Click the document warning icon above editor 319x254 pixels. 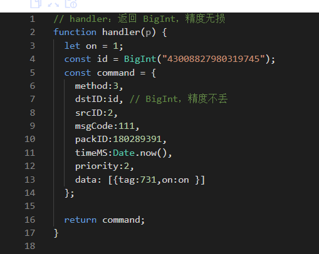71,4
